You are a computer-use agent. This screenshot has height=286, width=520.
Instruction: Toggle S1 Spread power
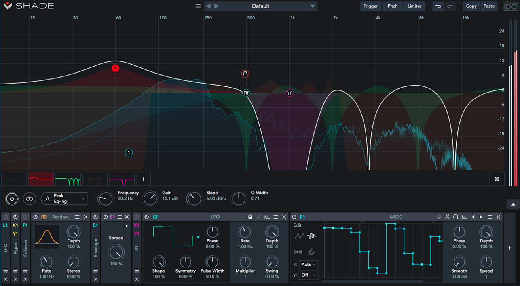click(x=105, y=217)
